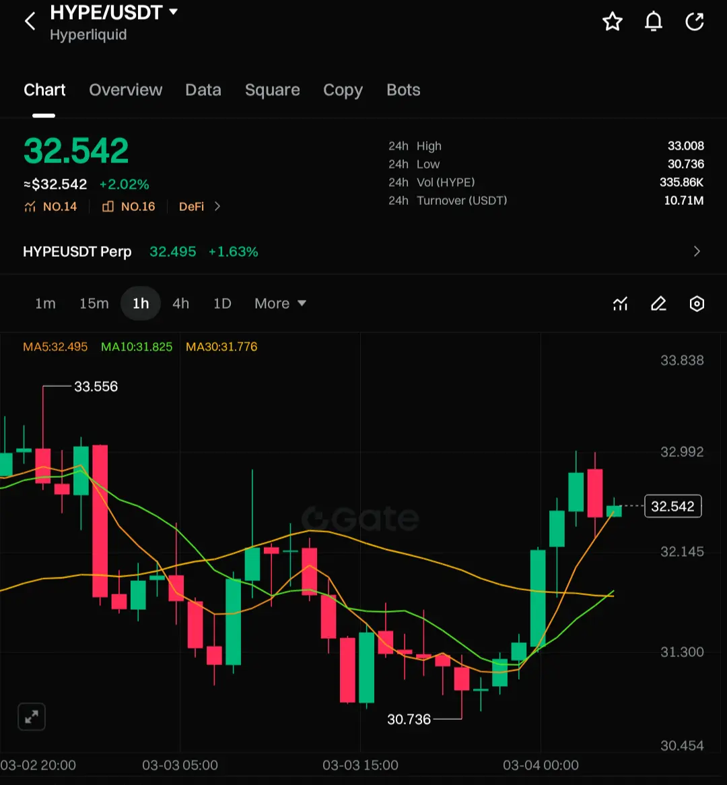Select the 1h timeframe

[x=141, y=303]
